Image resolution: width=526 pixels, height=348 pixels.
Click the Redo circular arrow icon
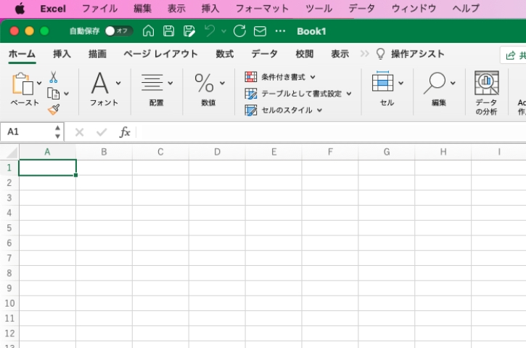(239, 31)
